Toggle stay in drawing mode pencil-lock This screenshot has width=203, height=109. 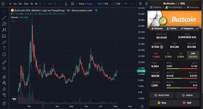[4, 83]
